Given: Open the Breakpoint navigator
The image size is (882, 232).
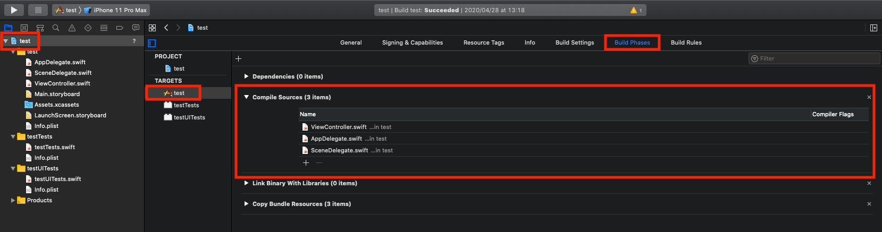Looking at the screenshot, I should (120, 28).
